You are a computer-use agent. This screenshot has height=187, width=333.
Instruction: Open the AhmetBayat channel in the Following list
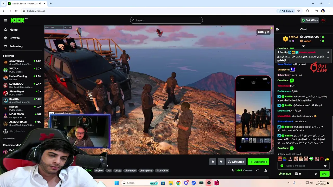[x=22, y=93]
